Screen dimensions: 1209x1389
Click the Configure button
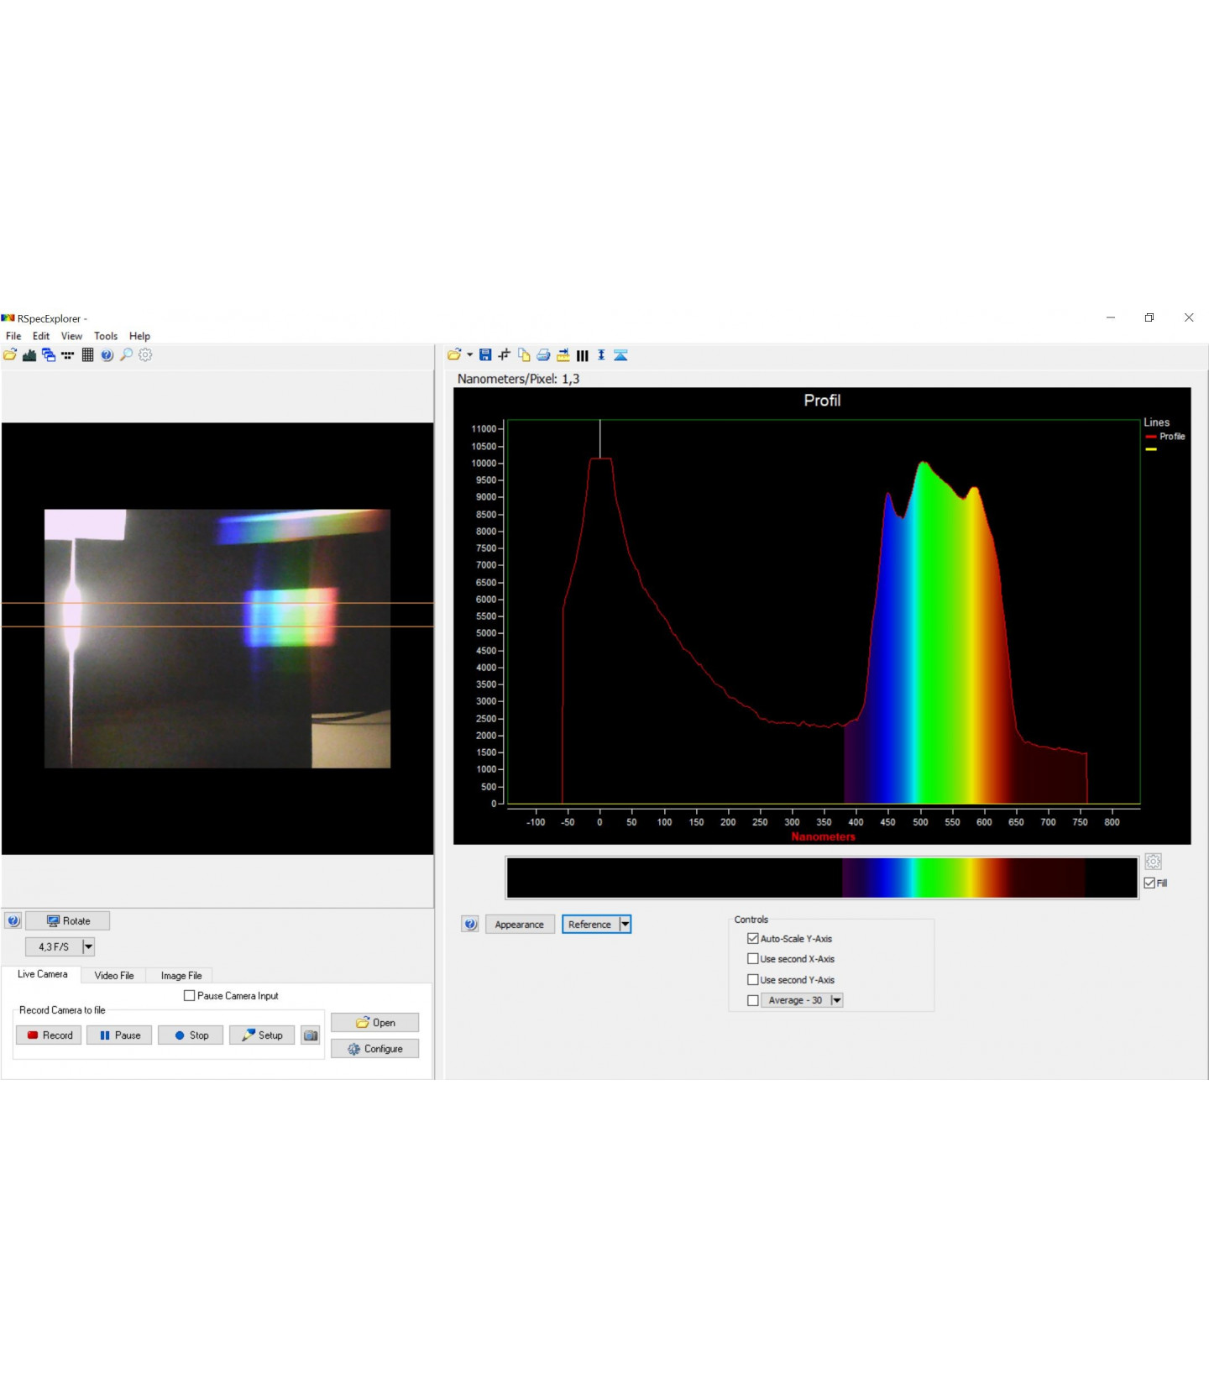coord(374,1049)
